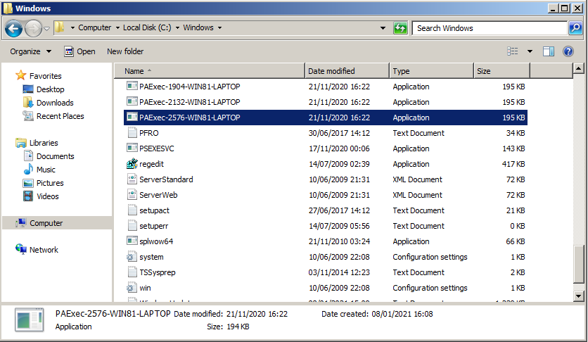588x342 pixels.
Task: Focus the Search Windows field
Action: point(490,28)
